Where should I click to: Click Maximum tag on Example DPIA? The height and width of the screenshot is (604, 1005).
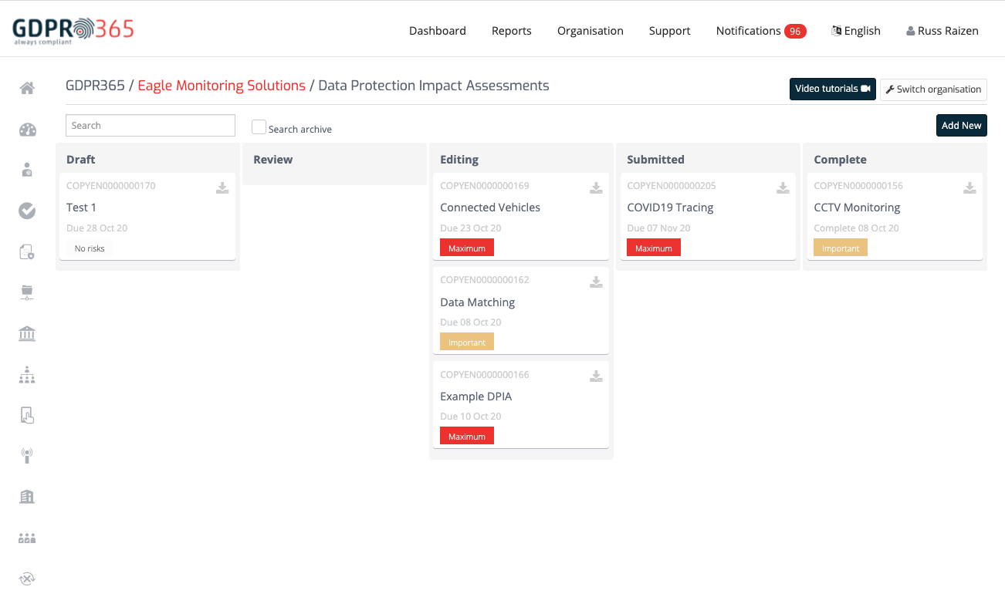tap(467, 436)
